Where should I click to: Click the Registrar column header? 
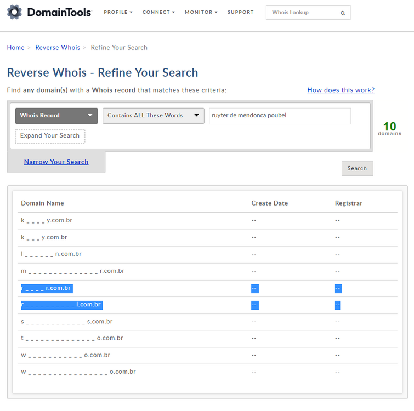click(x=349, y=203)
